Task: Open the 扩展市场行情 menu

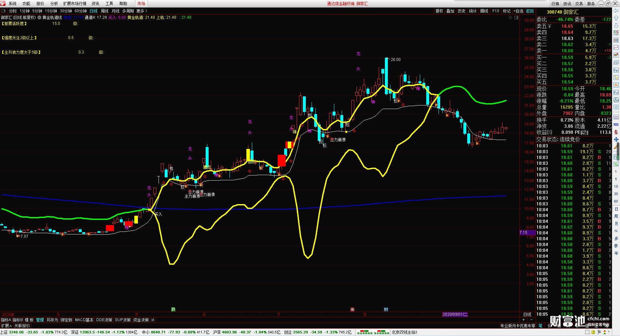Action: [75, 4]
